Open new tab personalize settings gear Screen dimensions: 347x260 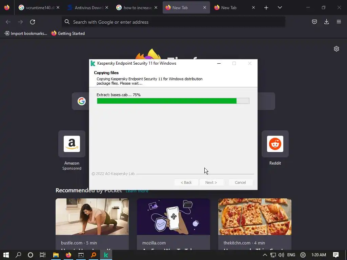[336, 49]
